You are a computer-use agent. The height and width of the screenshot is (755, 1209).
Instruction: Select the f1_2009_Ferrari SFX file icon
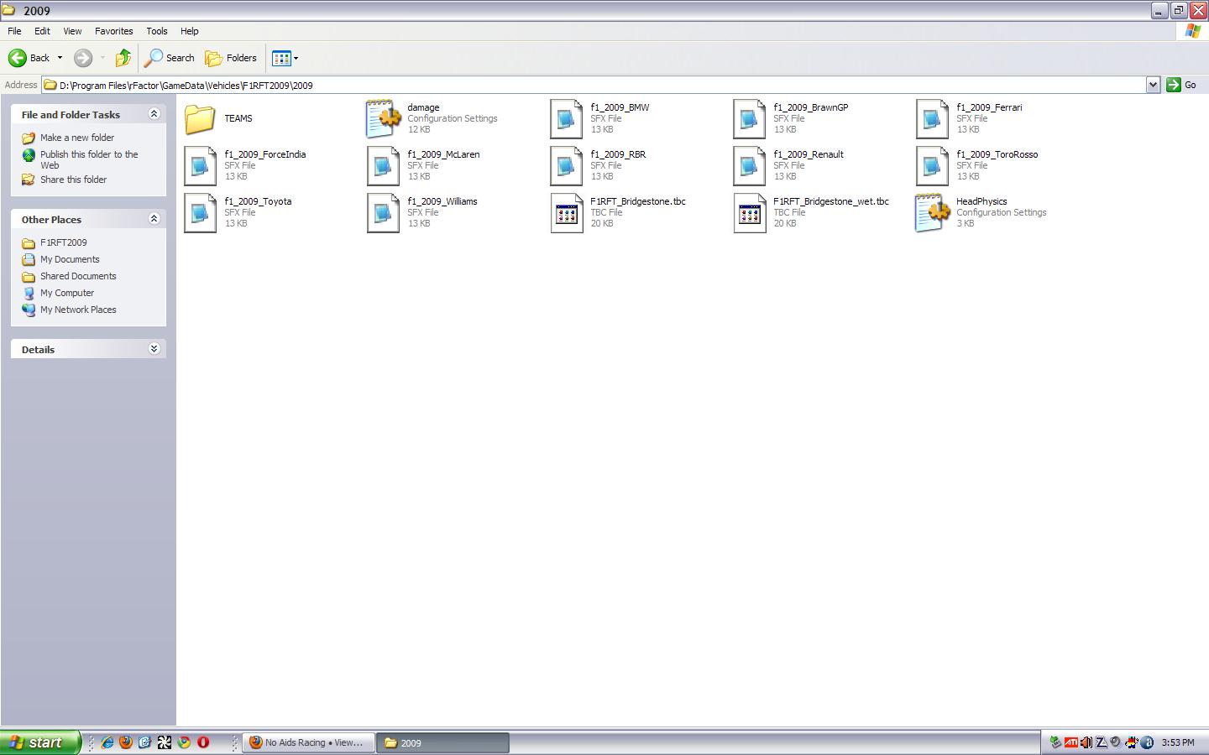pyautogui.click(x=932, y=119)
